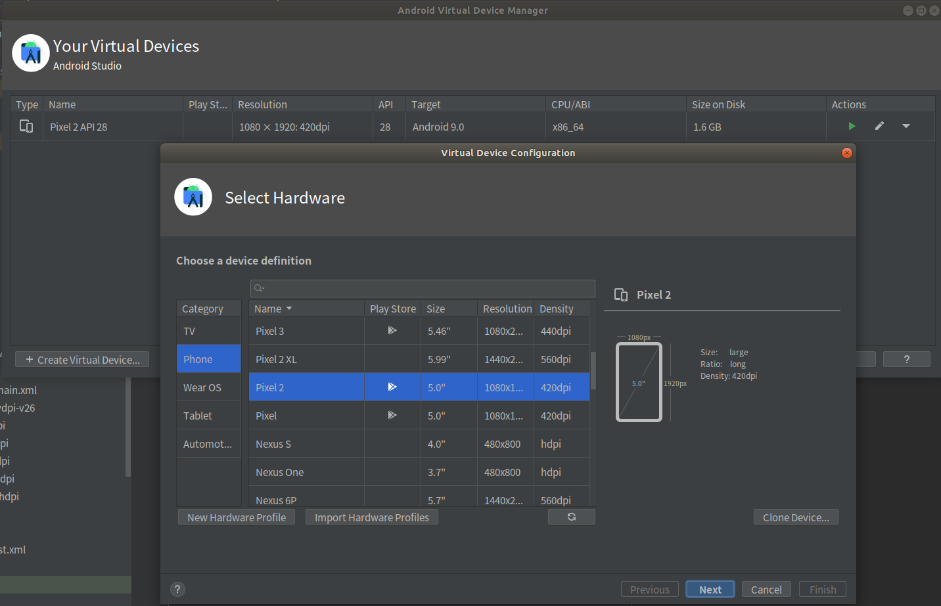Select the Nexus 6P device row
The height and width of the screenshot is (606, 941).
click(x=419, y=497)
